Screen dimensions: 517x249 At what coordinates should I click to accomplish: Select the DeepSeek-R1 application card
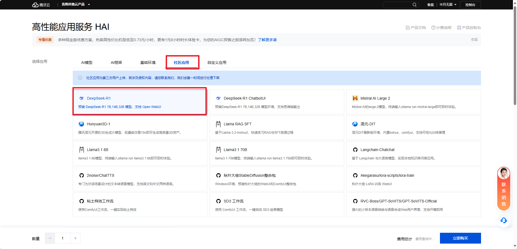(140, 102)
